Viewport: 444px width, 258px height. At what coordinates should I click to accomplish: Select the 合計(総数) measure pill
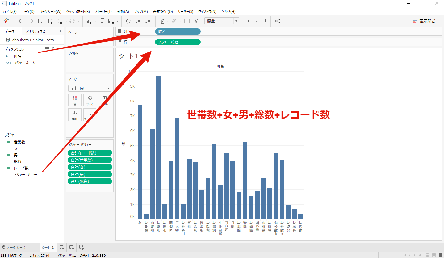(90, 181)
